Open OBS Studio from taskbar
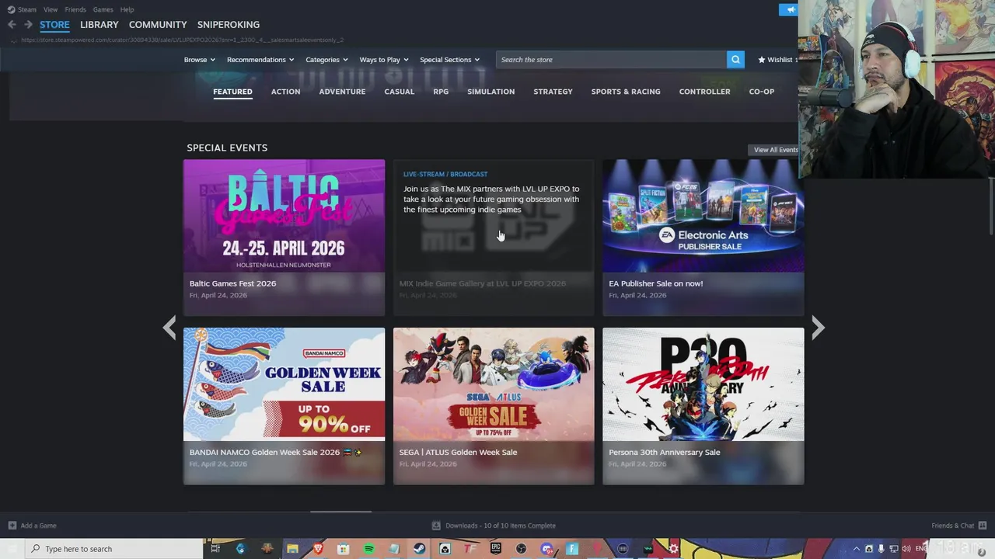The width and height of the screenshot is (995, 559). click(x=522, y=549)
